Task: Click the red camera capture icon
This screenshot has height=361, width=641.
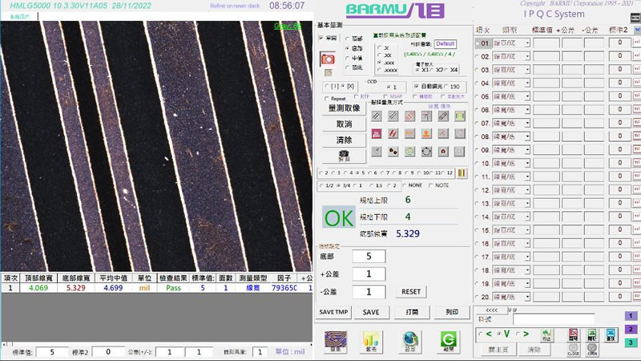Action: pyautogui.click(x=327, y=59)
